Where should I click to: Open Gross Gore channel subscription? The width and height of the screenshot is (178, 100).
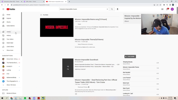(x=11, y=59)
